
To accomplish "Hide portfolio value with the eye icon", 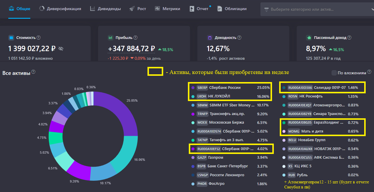I will tap(61, 48).
